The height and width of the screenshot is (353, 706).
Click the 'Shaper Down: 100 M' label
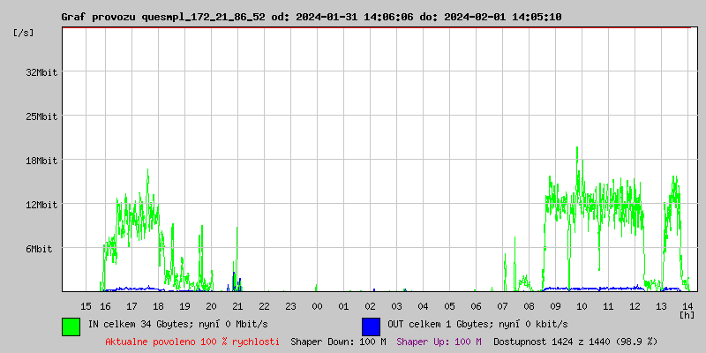click(x=338, y=341)
